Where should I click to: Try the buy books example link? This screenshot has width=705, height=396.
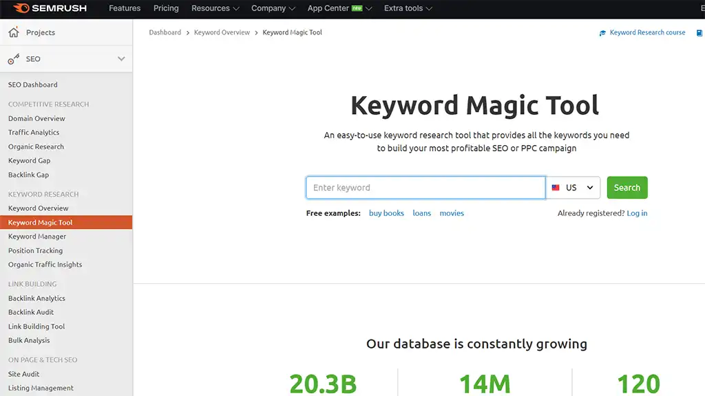pos(386,213)
